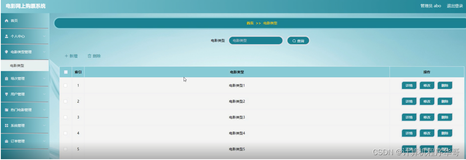Open 详情 for row 电影类型1
This screenshot has width=466, height=160.
point(409,85)
